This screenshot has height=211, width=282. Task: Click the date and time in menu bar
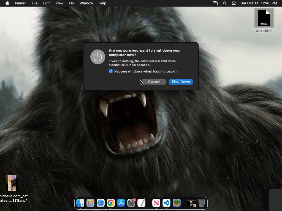tap(259, 3)
